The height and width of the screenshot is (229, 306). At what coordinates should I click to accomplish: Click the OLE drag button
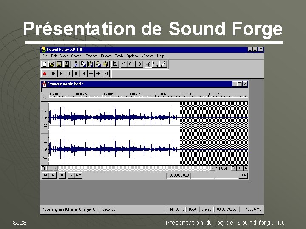(x=243, y=175)
